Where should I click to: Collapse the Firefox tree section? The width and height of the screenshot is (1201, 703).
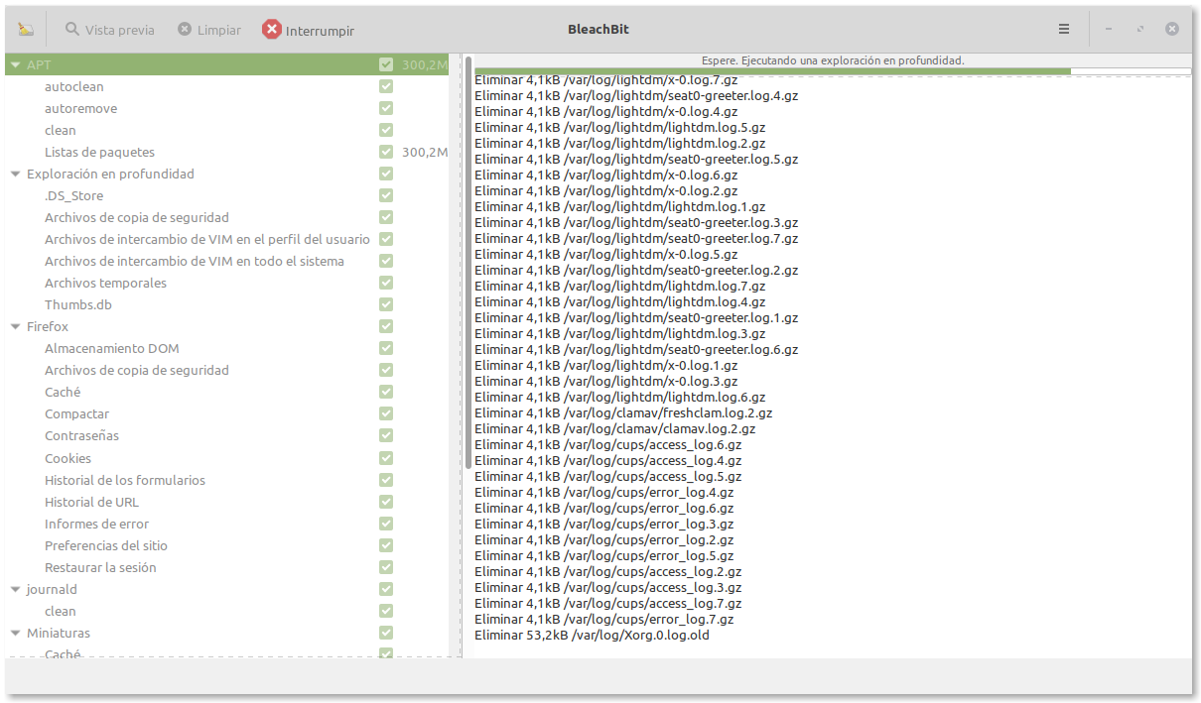tap(14, 326)
